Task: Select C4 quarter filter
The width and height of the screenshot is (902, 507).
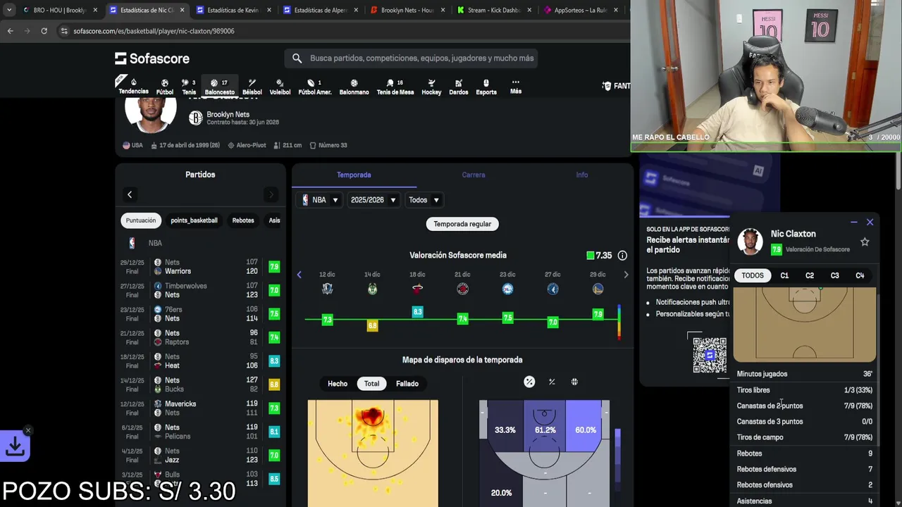Action: coord(860,275)
